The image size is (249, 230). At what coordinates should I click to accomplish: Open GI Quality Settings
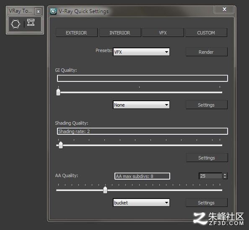click(x=206, y=105)
